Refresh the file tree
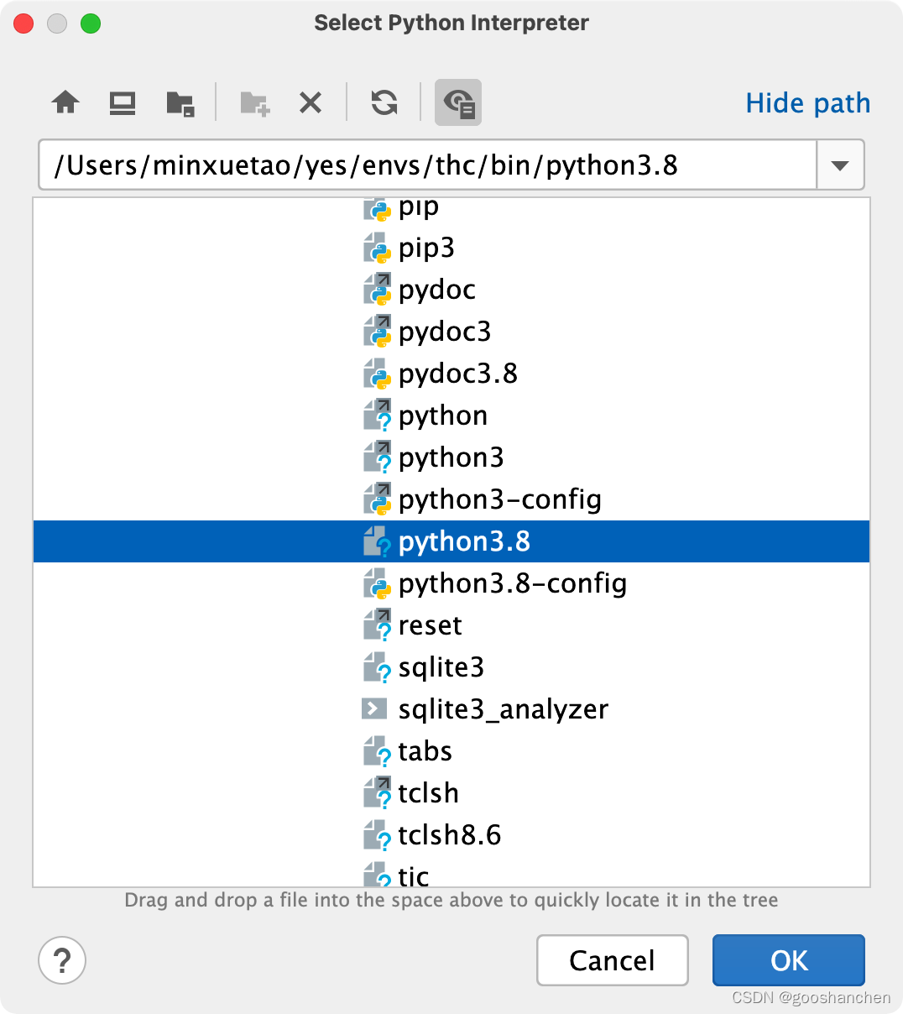 [x=384, y=102]
